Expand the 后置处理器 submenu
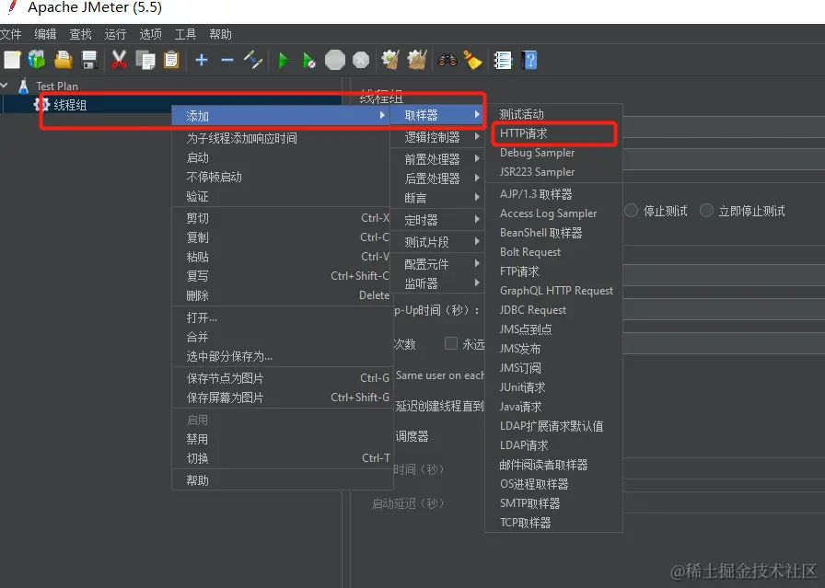825x588 pixels. pos(436,179)
